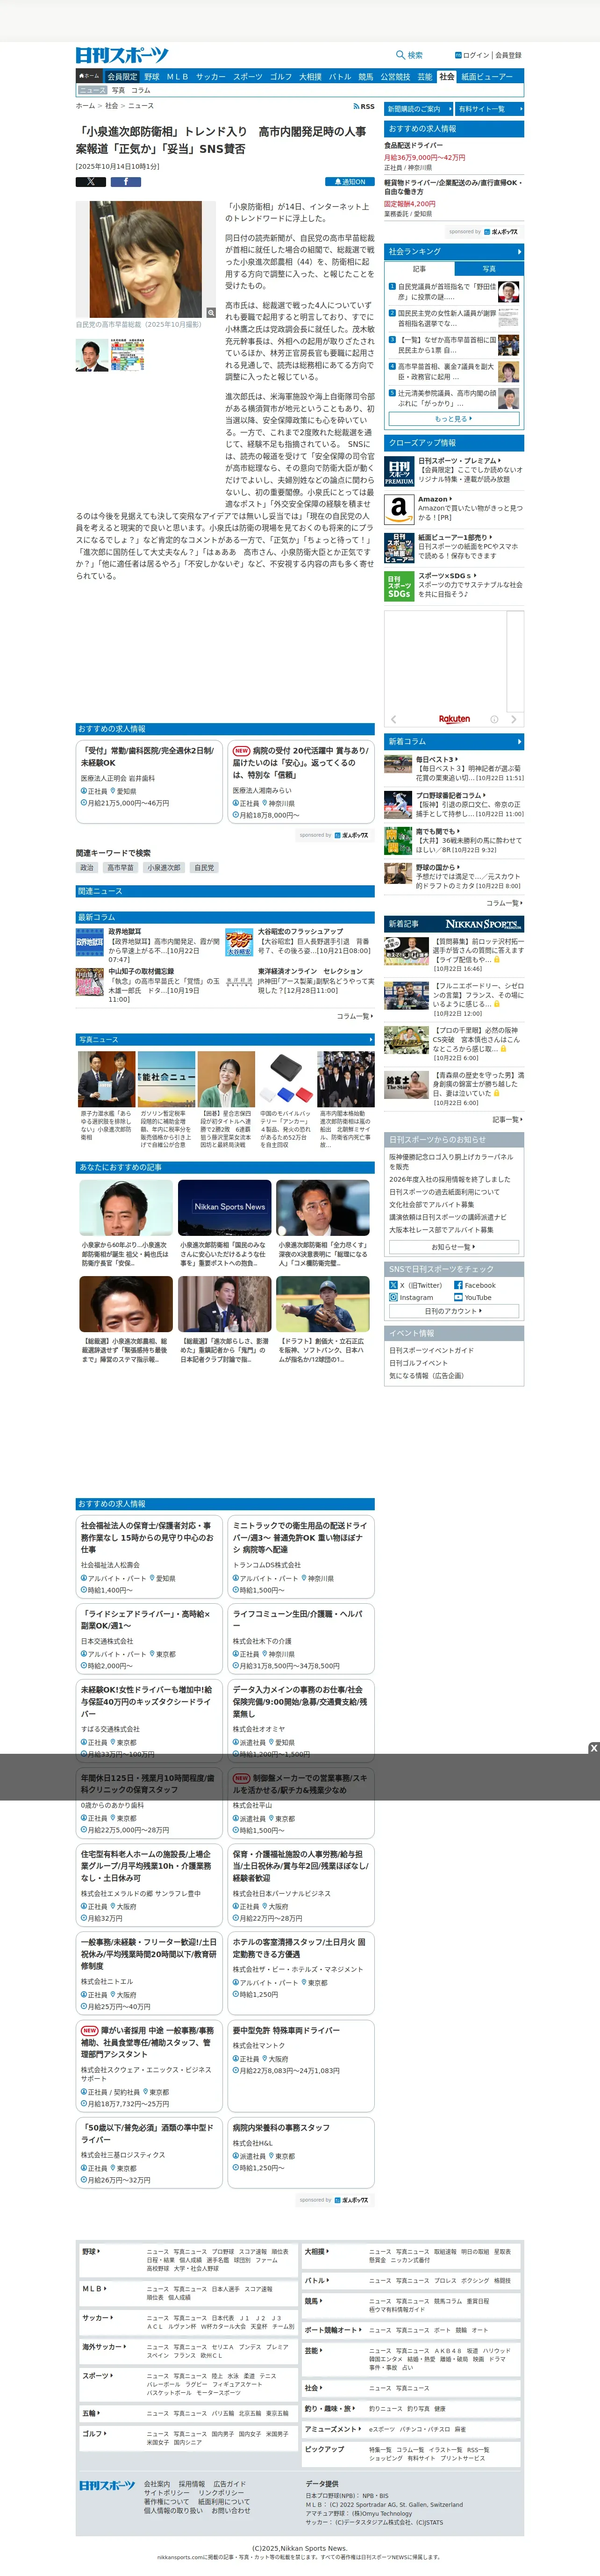Click the Rakuten ad previous arrow
600x2576 pixels.
tap(393, 719)
